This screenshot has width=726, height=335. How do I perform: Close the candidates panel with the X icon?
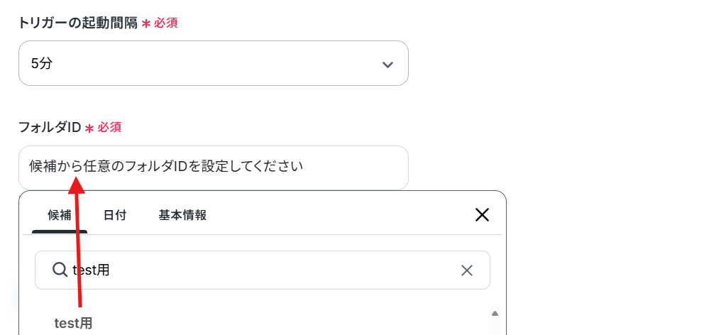pyautogui.click(x=482, y=214)
